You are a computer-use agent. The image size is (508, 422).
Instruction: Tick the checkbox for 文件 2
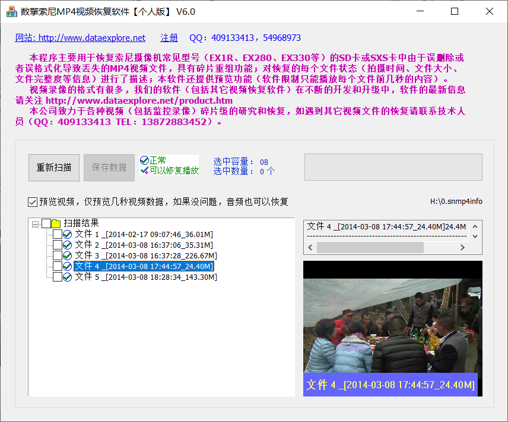(x=58, y=245)
